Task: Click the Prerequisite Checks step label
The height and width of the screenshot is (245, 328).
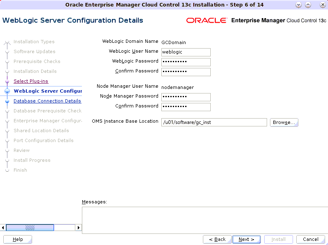Action: (x=37, y=61)
